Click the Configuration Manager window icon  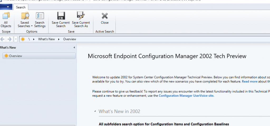[1, 1]
